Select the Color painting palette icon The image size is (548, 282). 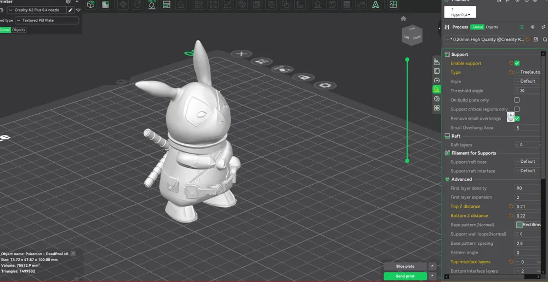(361, 4)
